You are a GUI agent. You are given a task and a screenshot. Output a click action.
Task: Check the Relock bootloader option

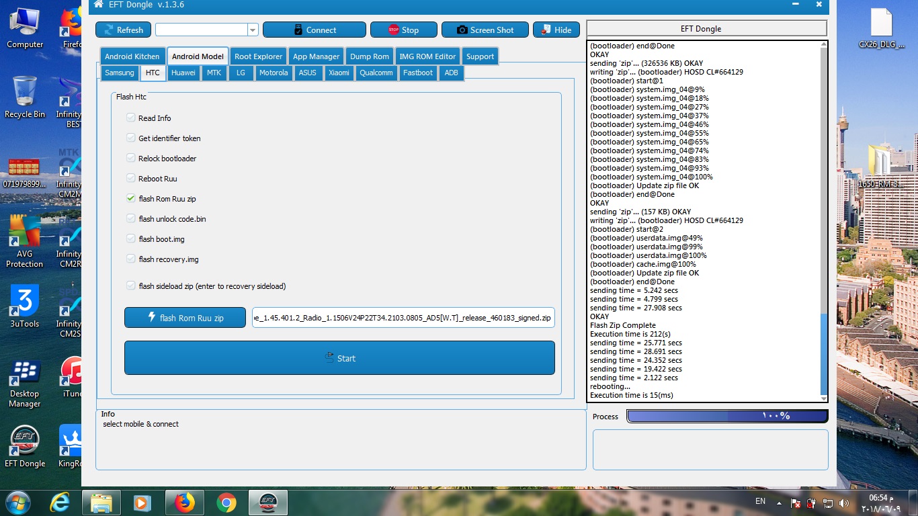(131, 159)
